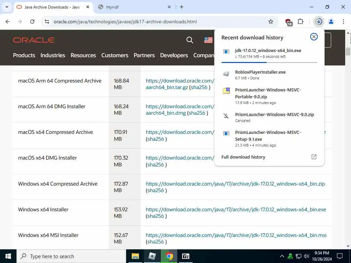Close the Recent download history popup

[x=314, y=37]
